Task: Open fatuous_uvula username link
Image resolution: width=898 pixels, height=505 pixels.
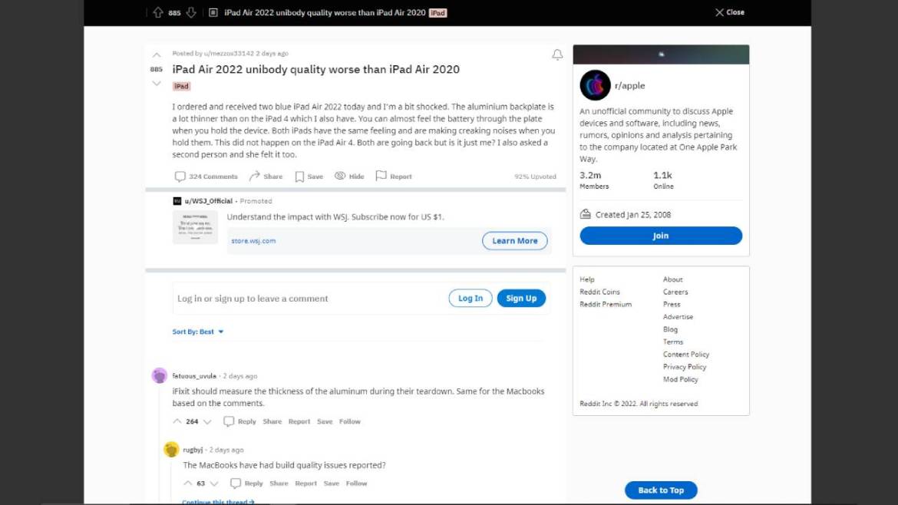Action: pyautogui.click(x=194, y=376)
